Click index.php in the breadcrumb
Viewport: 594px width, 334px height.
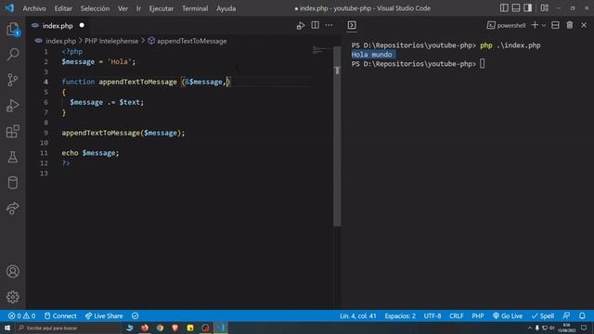point(60,41)
